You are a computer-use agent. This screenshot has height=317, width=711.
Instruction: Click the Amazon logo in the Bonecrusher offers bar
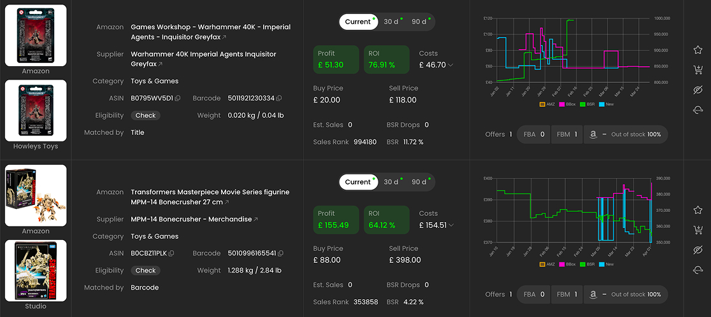point(592,294)
